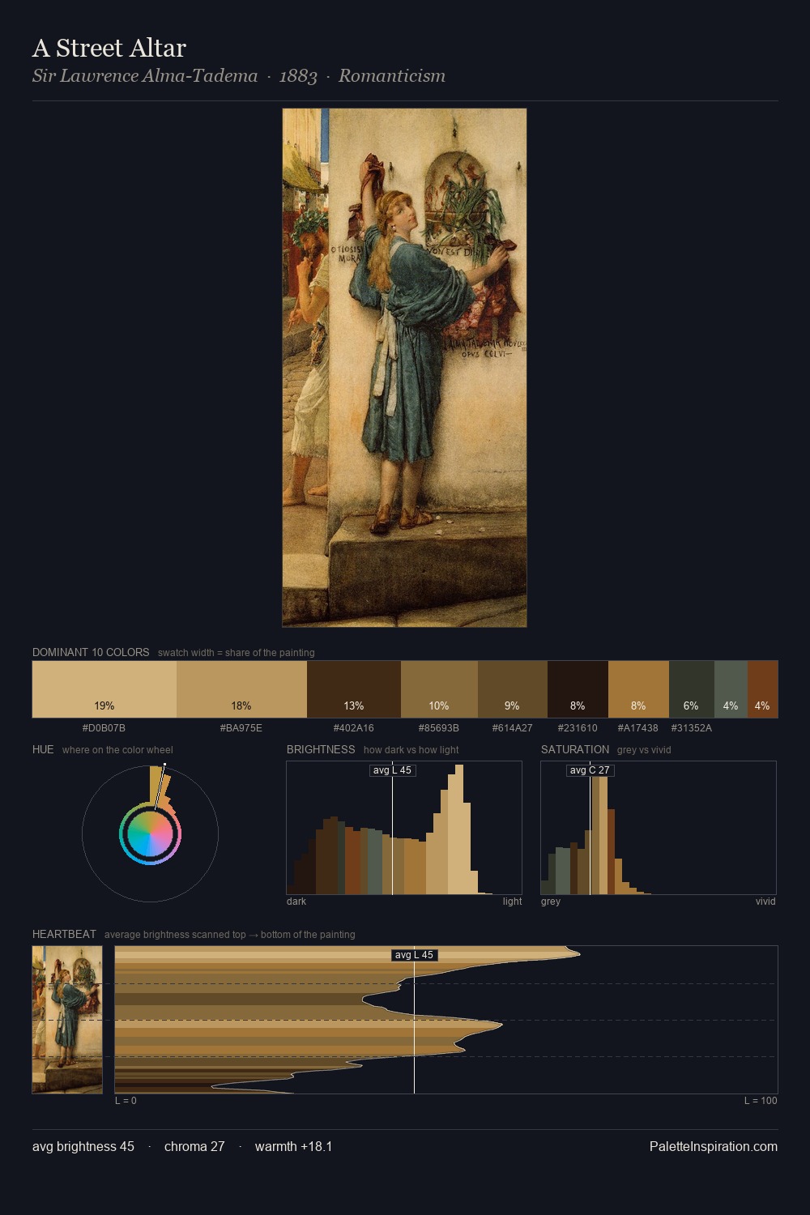Viewport: 810px width, 1215px height.
Task: Click artist name Sir Lawrence Alma-Tadema
Action: coord(145,76)
